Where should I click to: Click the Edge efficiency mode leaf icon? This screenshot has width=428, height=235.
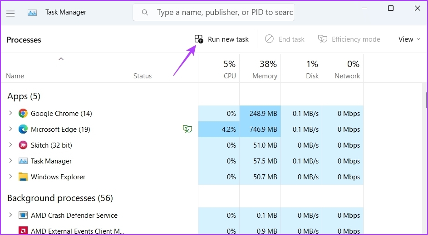tap(187, 129)
